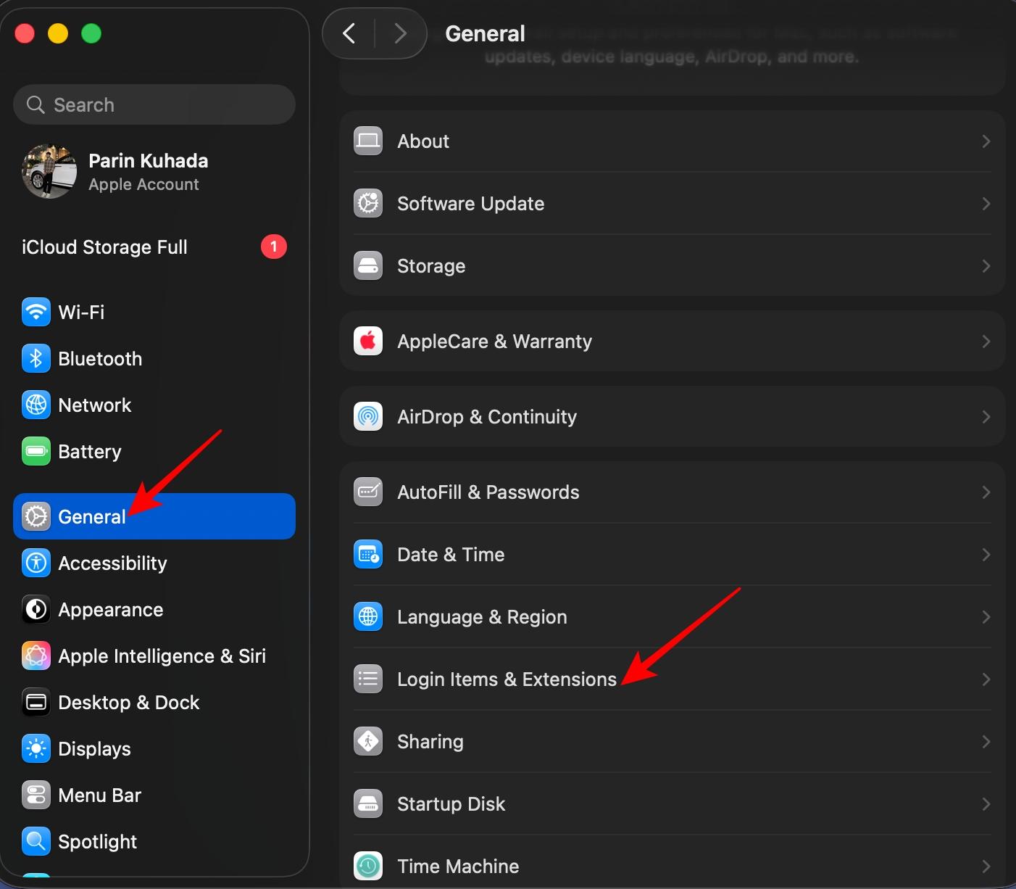
Task: Click the Search field in sidebar
Action: [x=154, y=104]
